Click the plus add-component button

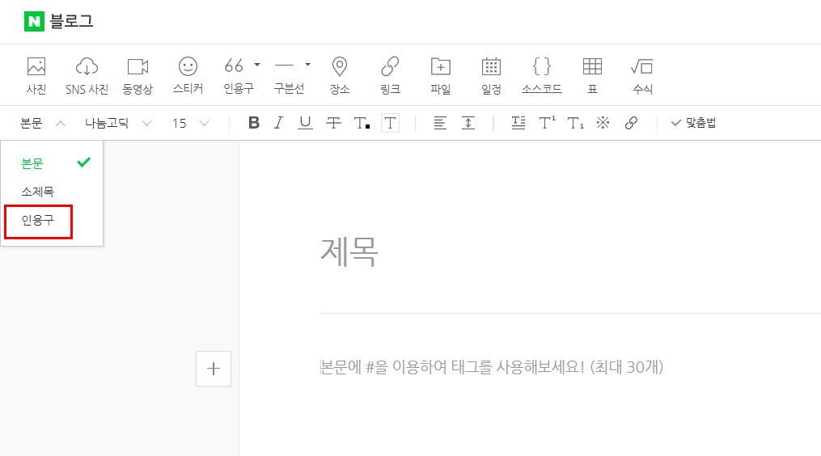point(214,369)
